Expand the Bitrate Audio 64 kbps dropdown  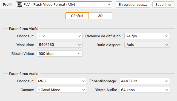click(144, 90)
